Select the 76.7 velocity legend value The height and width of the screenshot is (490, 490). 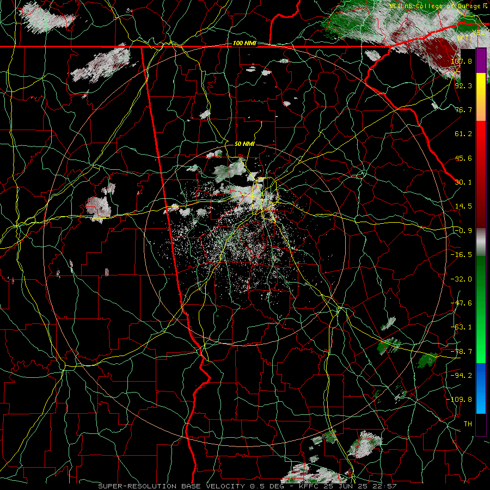point(463,109)
